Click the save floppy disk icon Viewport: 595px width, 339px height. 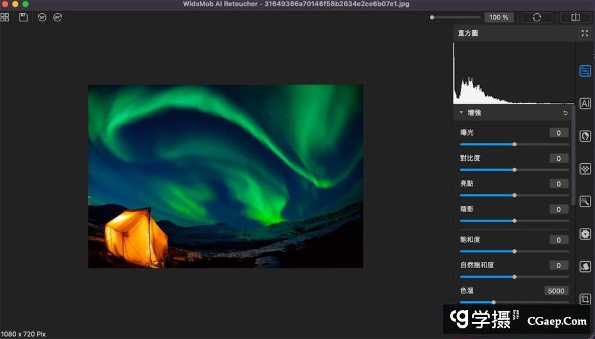(x=23, y=18)
